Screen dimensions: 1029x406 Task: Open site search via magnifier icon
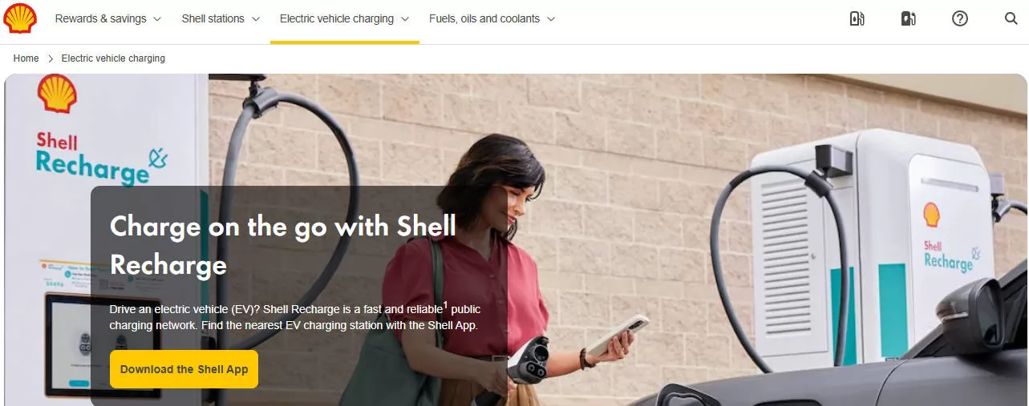pos(1011,18)
